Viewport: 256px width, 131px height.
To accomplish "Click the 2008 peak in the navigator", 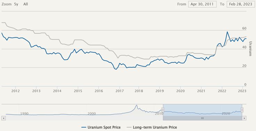I will coord(136,105).
